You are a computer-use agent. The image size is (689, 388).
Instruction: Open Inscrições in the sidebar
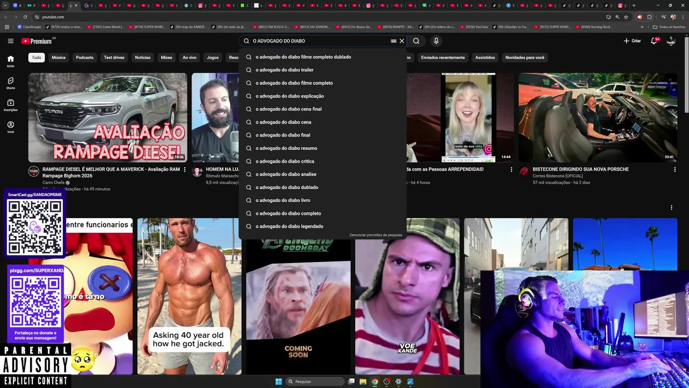tap(10, 105)
